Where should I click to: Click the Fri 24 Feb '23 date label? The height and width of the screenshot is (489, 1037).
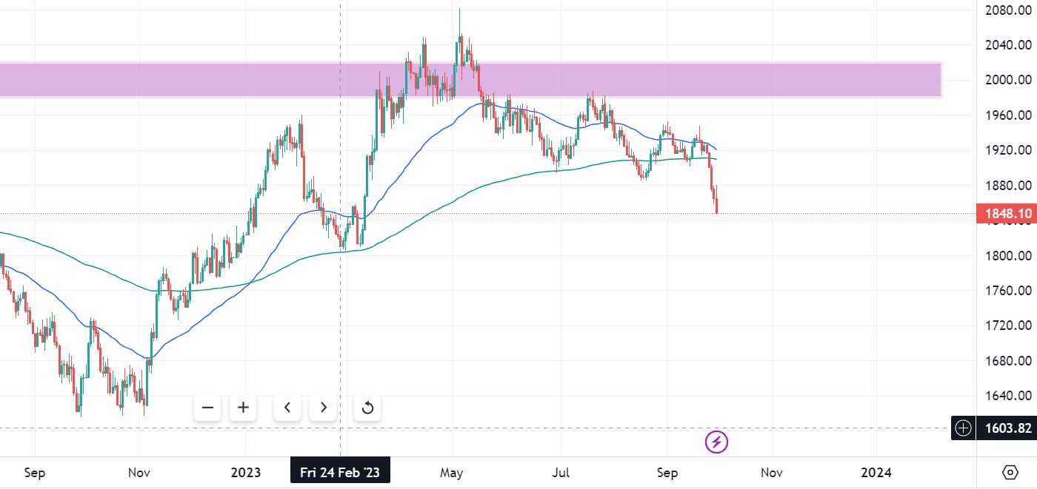[x=340, y=472]
